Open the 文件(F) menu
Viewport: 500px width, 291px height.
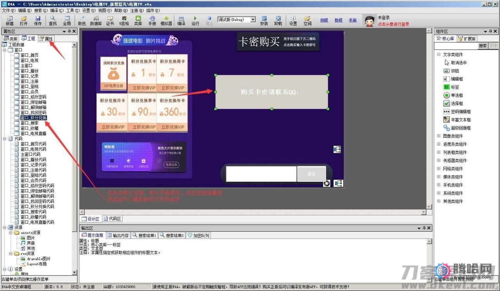point(9,11)
